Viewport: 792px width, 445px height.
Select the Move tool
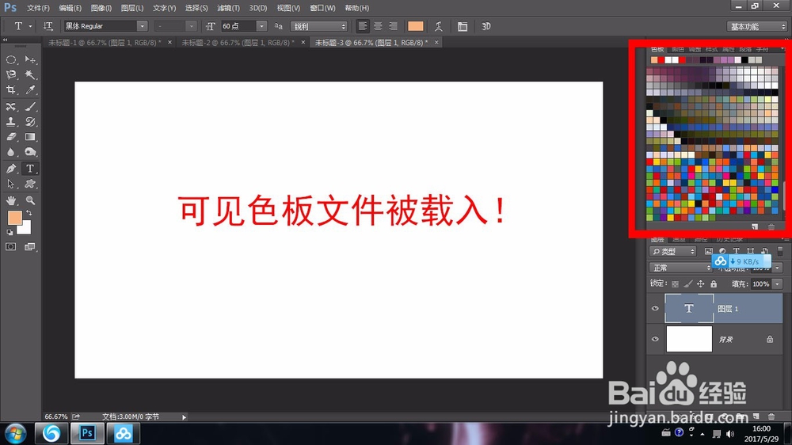(x=30, y=59)
